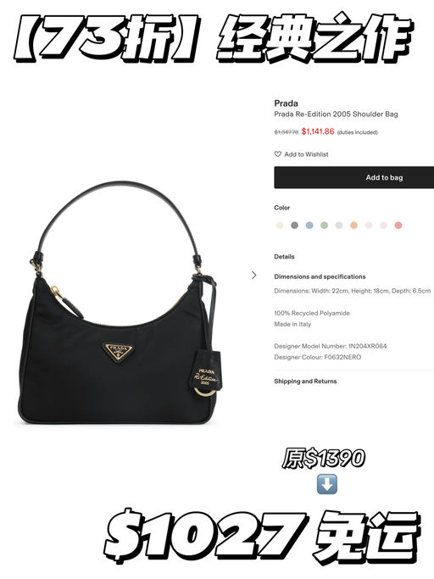Screen dimensions: 434x579
Task: Select the dark gray color swatch
Action: pos(294,225)
